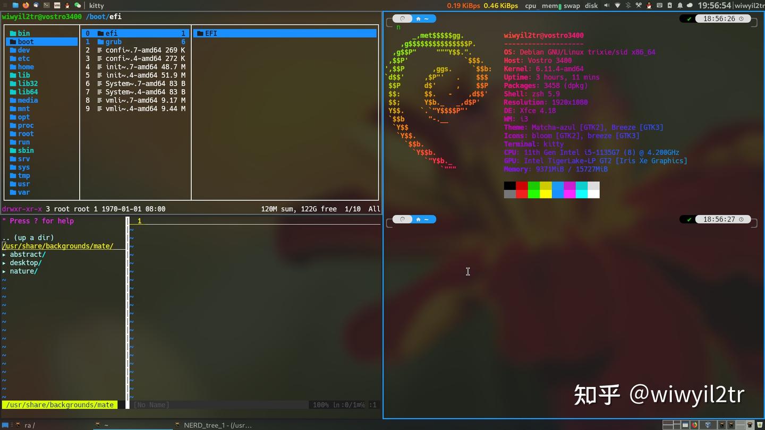
Task: Click the notification bell in the system tray
Action: [x=680, y=5]
